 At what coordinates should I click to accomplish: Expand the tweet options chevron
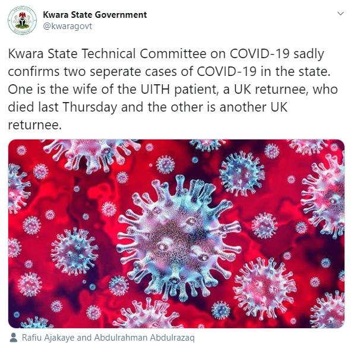[x=340, y=14]
